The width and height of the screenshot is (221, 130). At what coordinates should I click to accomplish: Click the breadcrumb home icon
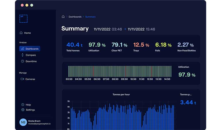pyautogui.click(x=63, y=17)
